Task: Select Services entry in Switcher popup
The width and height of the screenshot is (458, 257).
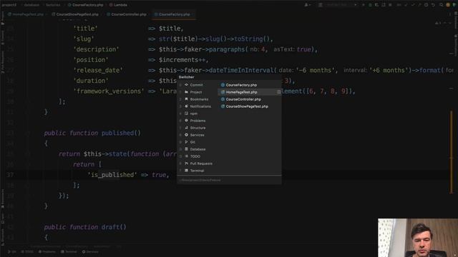Action: click(x=197, y=135)
